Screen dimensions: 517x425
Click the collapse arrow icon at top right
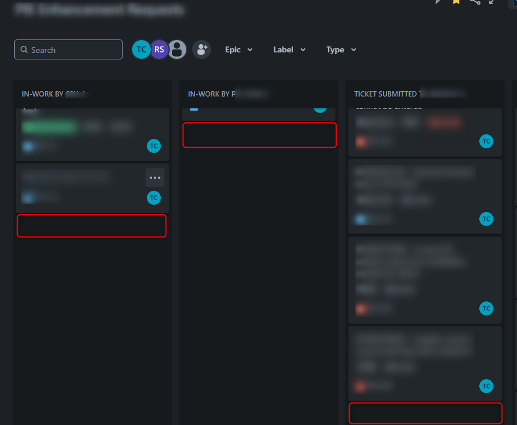click(491, 3)
